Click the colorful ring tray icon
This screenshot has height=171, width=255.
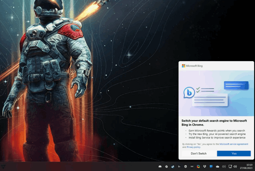pyautogui.click(x=198, y=166)
